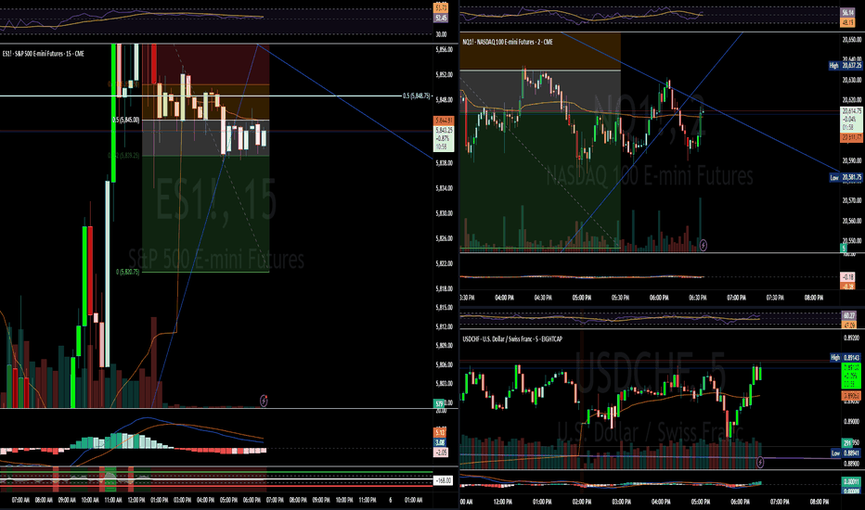The image size is (865, 510).
Task: Click the 07:30 PM label on NQ1! time axis
Action: click(x=775, y=297)
